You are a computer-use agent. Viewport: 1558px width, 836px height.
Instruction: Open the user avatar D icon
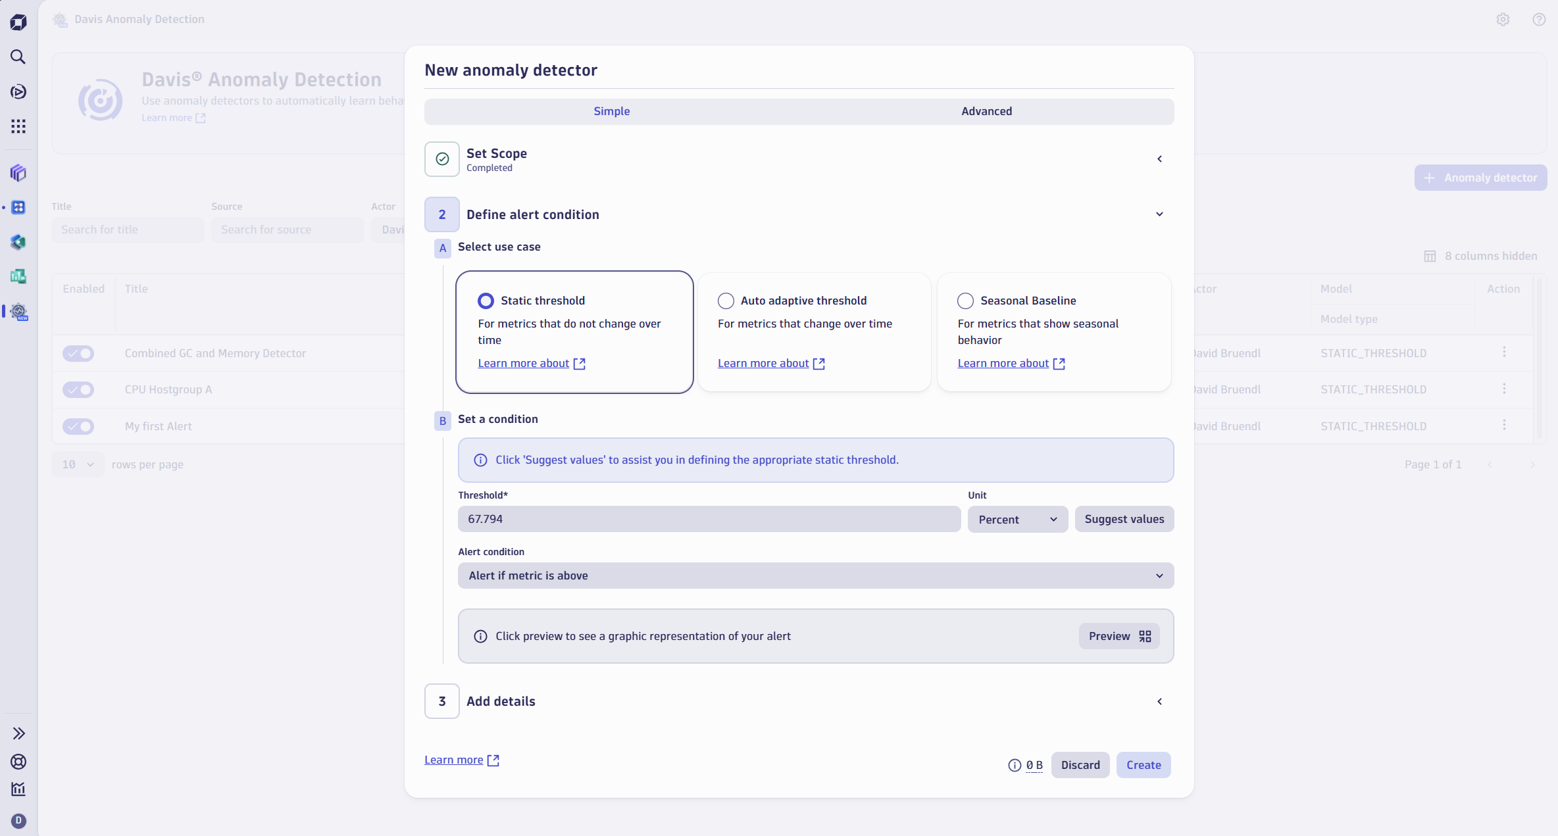pos(18,821)
